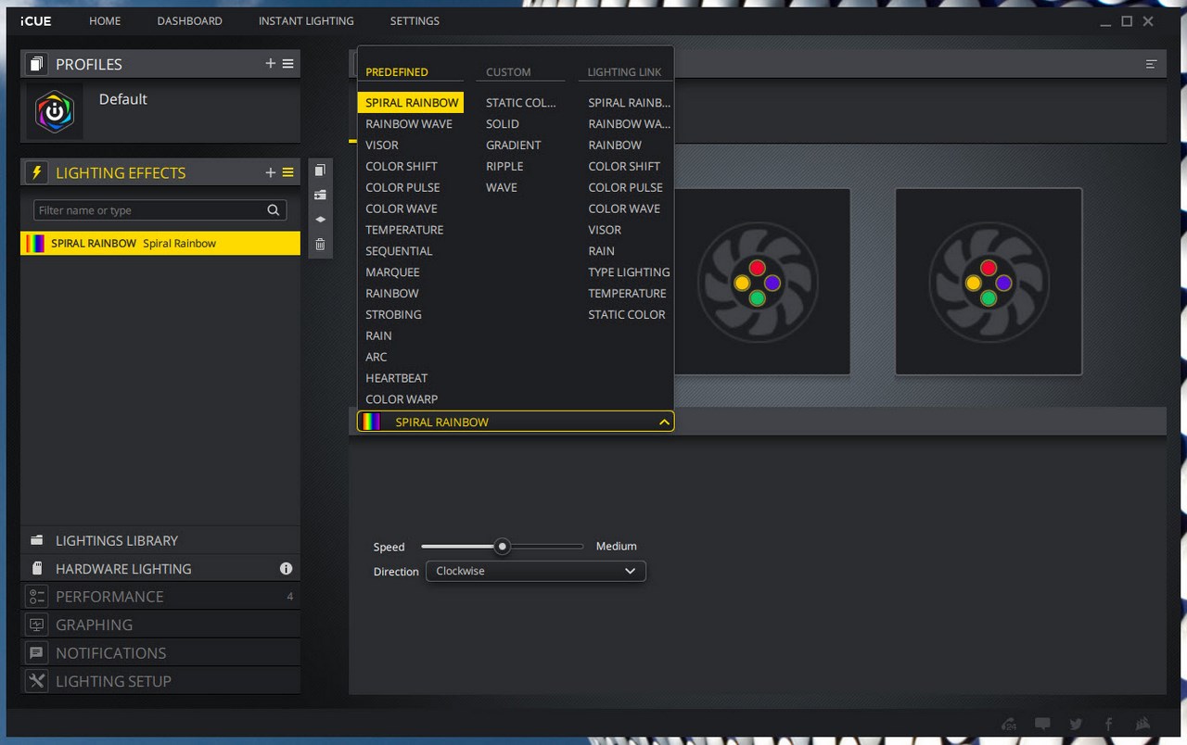Image resolution: width=1187 pixels, height=745 pixels.
Task: Expand the LIGHTINGS LIBRARY section
Action: coord(160,540)
